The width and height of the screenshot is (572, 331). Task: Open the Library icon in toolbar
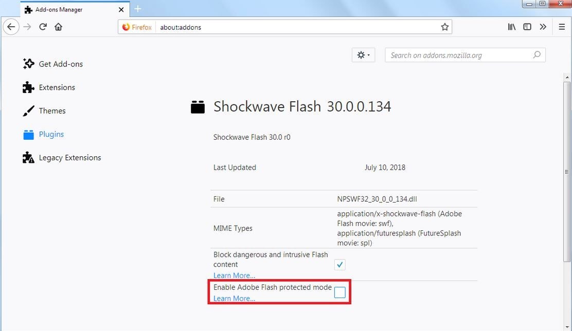pyautogui.click(x=512, y=27)
